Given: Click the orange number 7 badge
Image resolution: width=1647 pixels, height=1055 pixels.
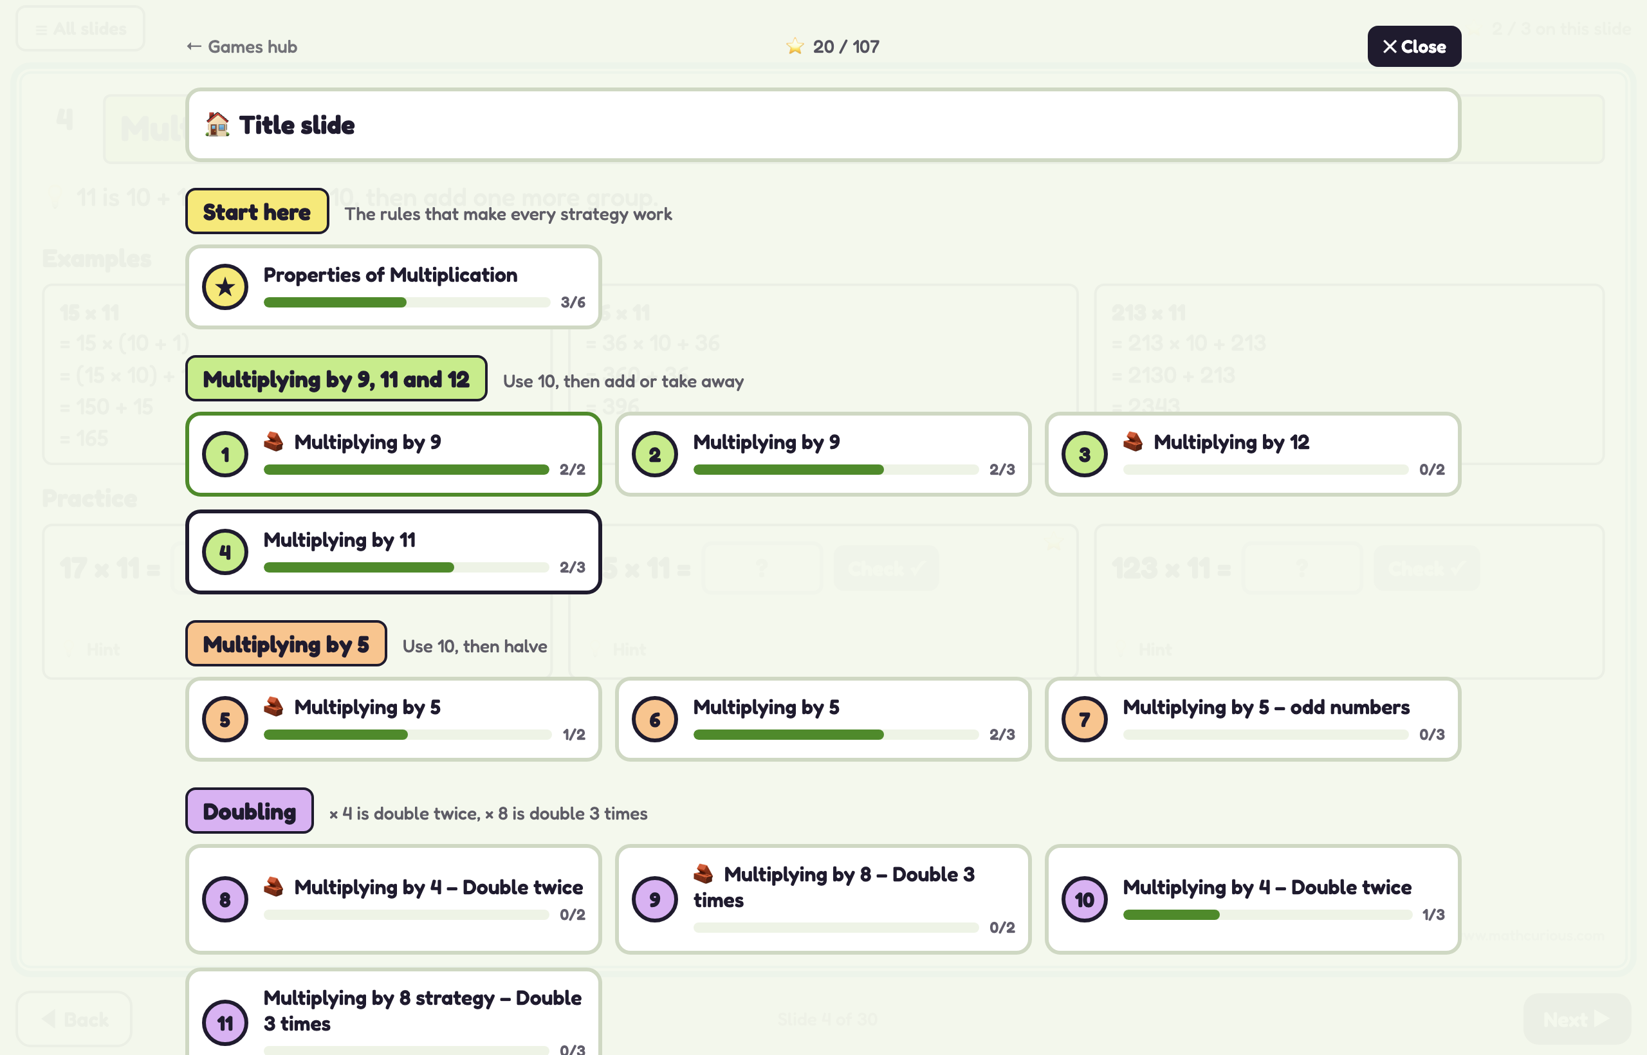Looking at the screenshot, I should click(x=1084, y=719).
